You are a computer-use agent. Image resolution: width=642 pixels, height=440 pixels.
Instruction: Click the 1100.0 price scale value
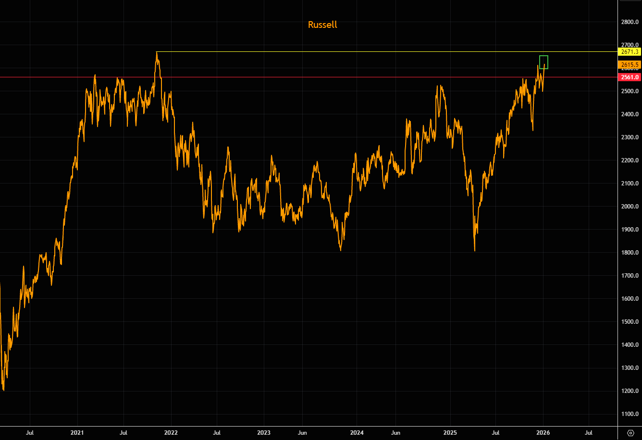click(630, 414)
